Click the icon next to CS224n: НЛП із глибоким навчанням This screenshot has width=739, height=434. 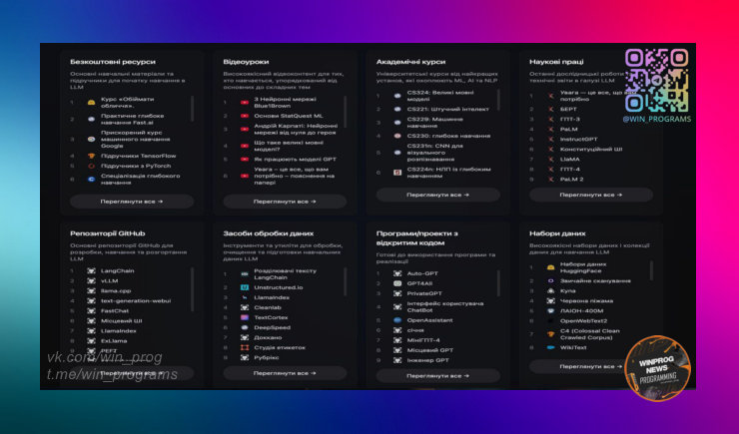pos(397,173)
